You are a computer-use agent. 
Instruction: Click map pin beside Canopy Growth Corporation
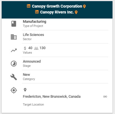[84, 6]
